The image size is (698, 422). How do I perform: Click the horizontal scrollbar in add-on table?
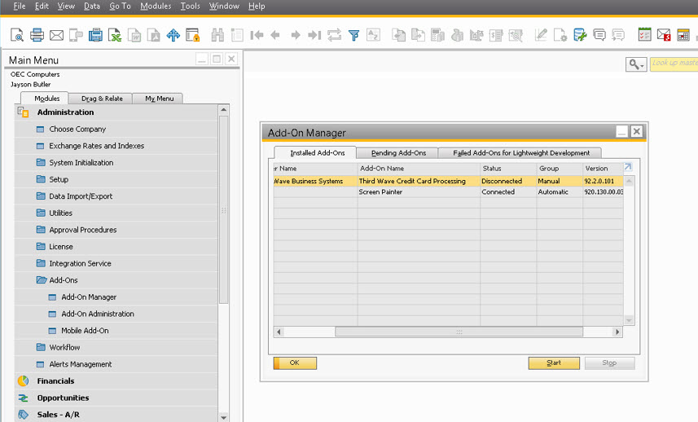tap(459, 332)
